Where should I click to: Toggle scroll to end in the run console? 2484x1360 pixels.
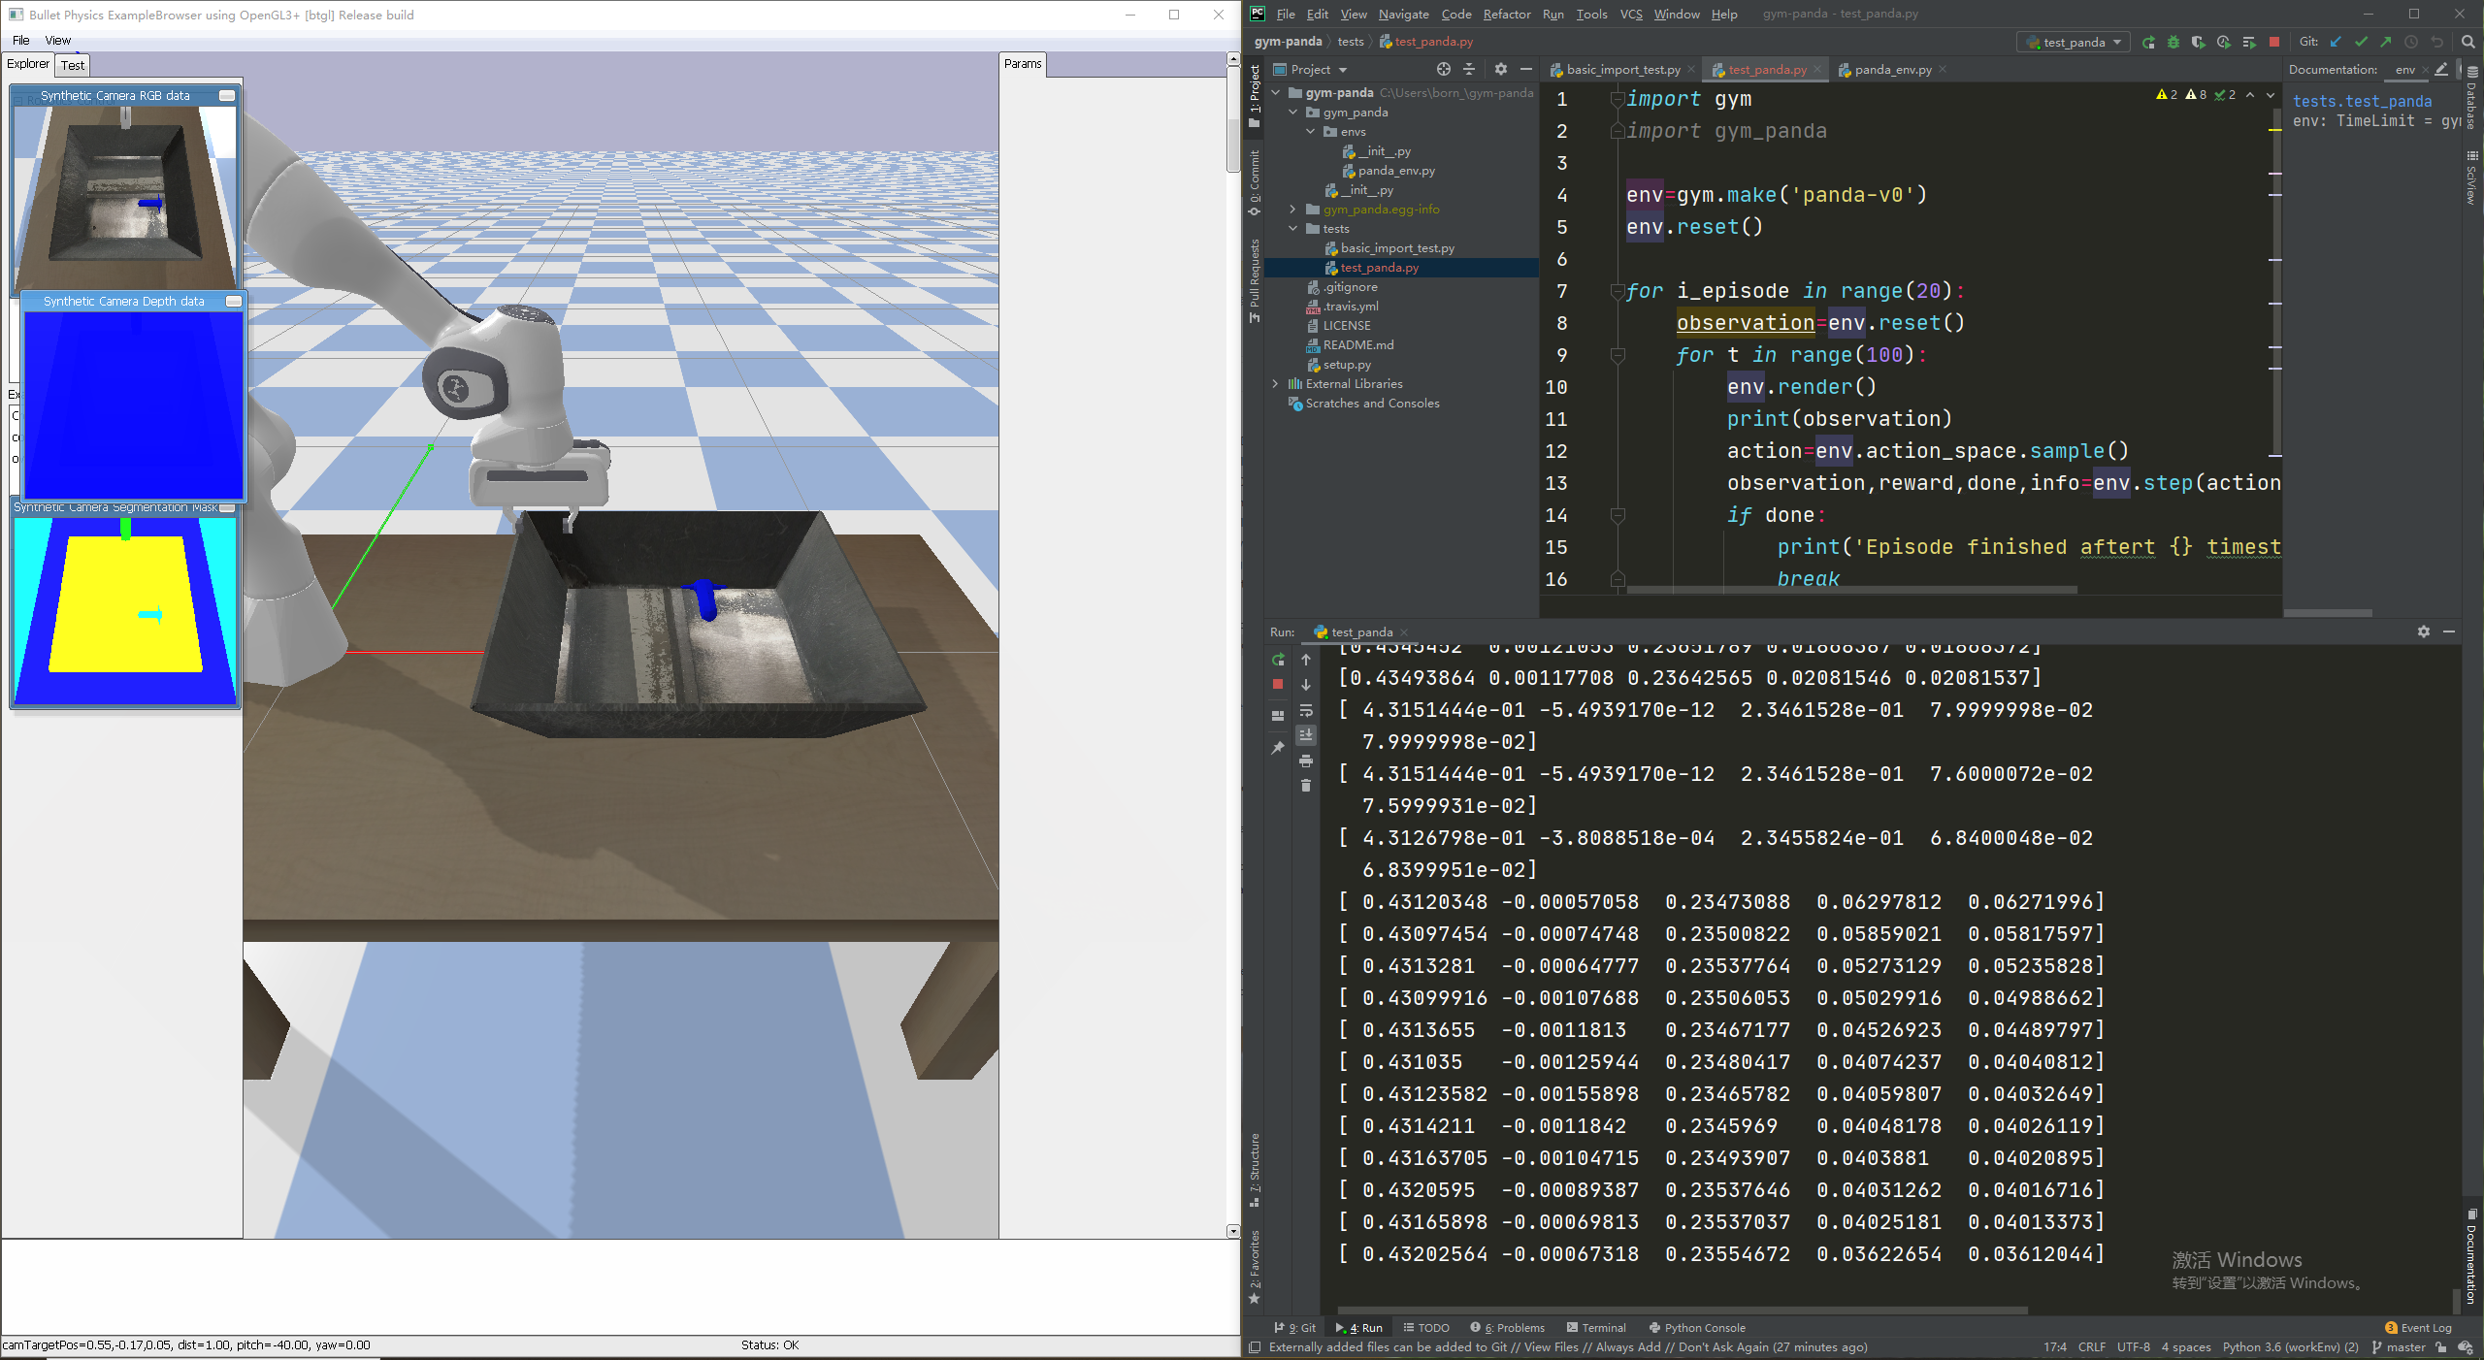tap(1306, 735)
